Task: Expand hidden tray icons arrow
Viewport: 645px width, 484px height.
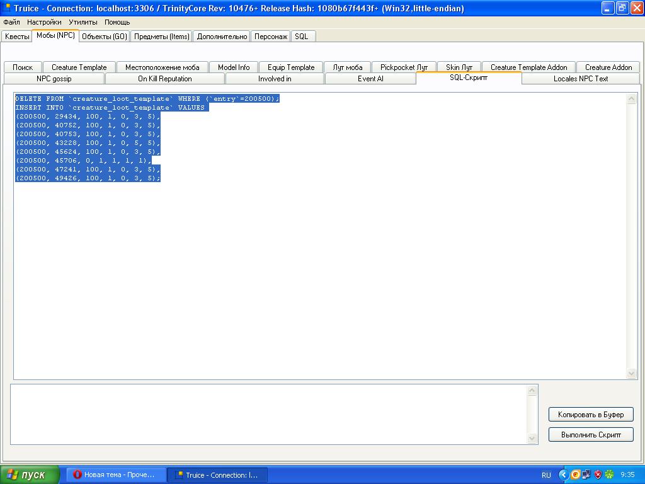Action: 564,475
